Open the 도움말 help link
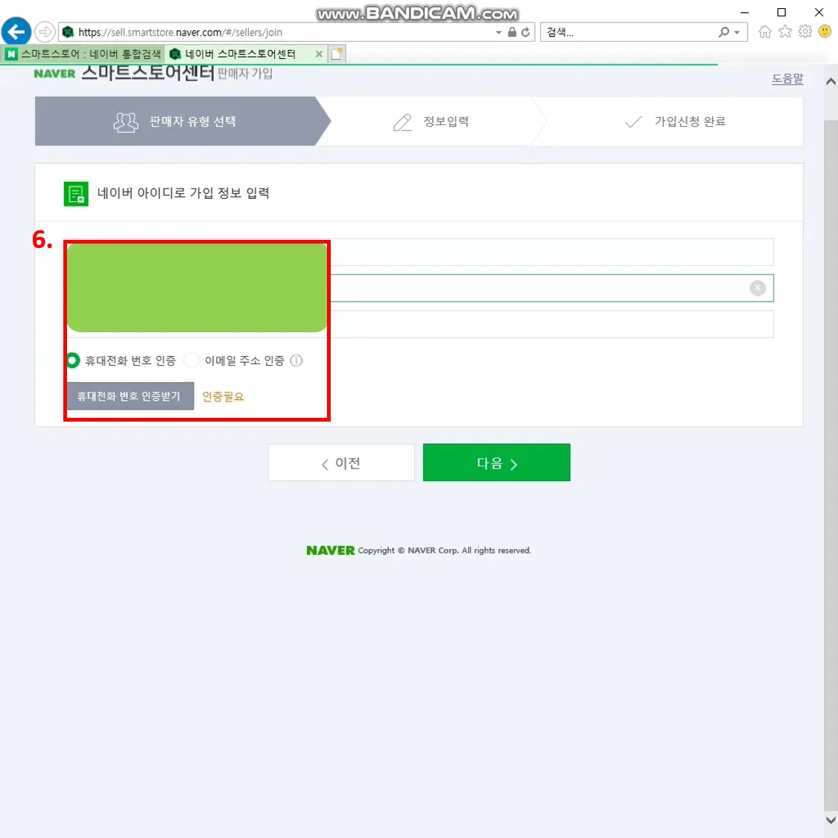 (787, 78)
